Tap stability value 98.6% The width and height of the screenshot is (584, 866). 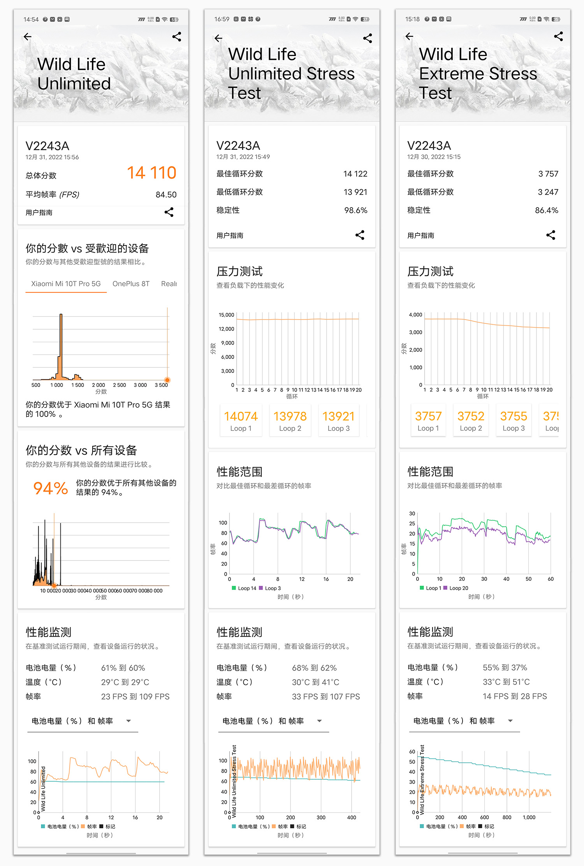point(356,211)
